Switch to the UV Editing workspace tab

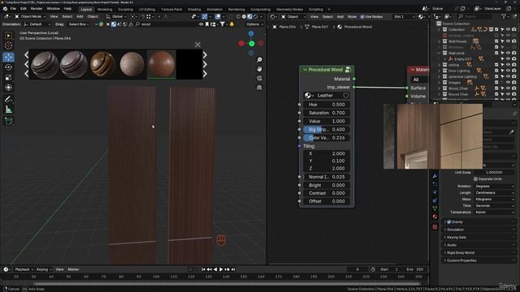pyautogui.click(x=146, y=9)
